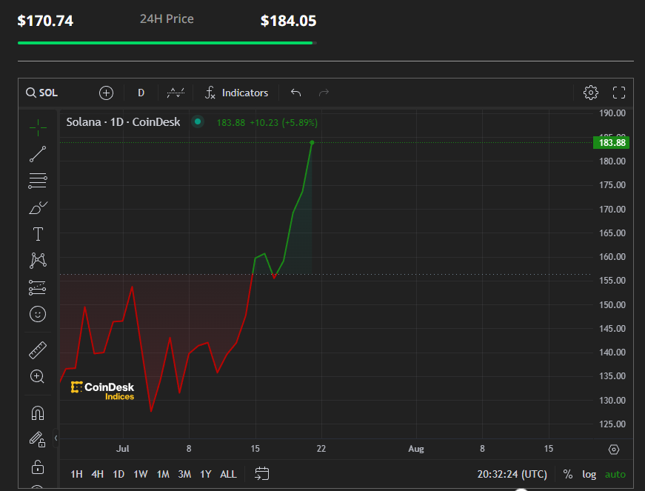The image size is (645, 491).
Task: Switch to 1Y time range
Action: (x=205, y=474)
